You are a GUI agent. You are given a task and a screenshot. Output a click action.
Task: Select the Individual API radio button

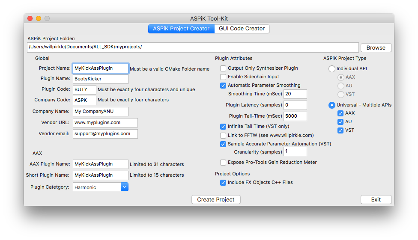331,69
